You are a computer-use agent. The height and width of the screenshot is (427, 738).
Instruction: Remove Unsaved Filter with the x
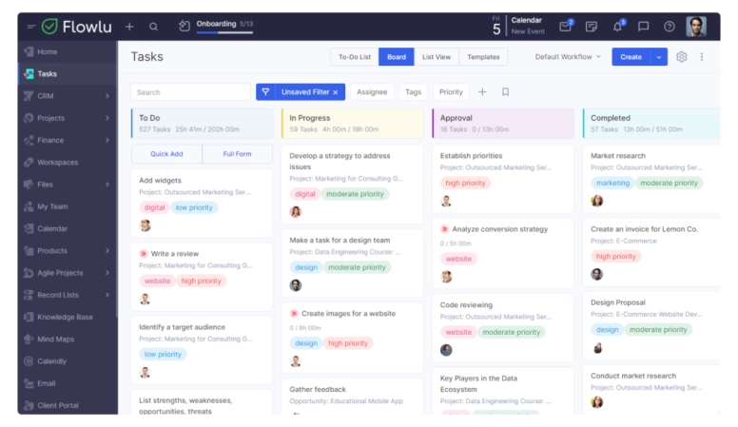(336, 92)
